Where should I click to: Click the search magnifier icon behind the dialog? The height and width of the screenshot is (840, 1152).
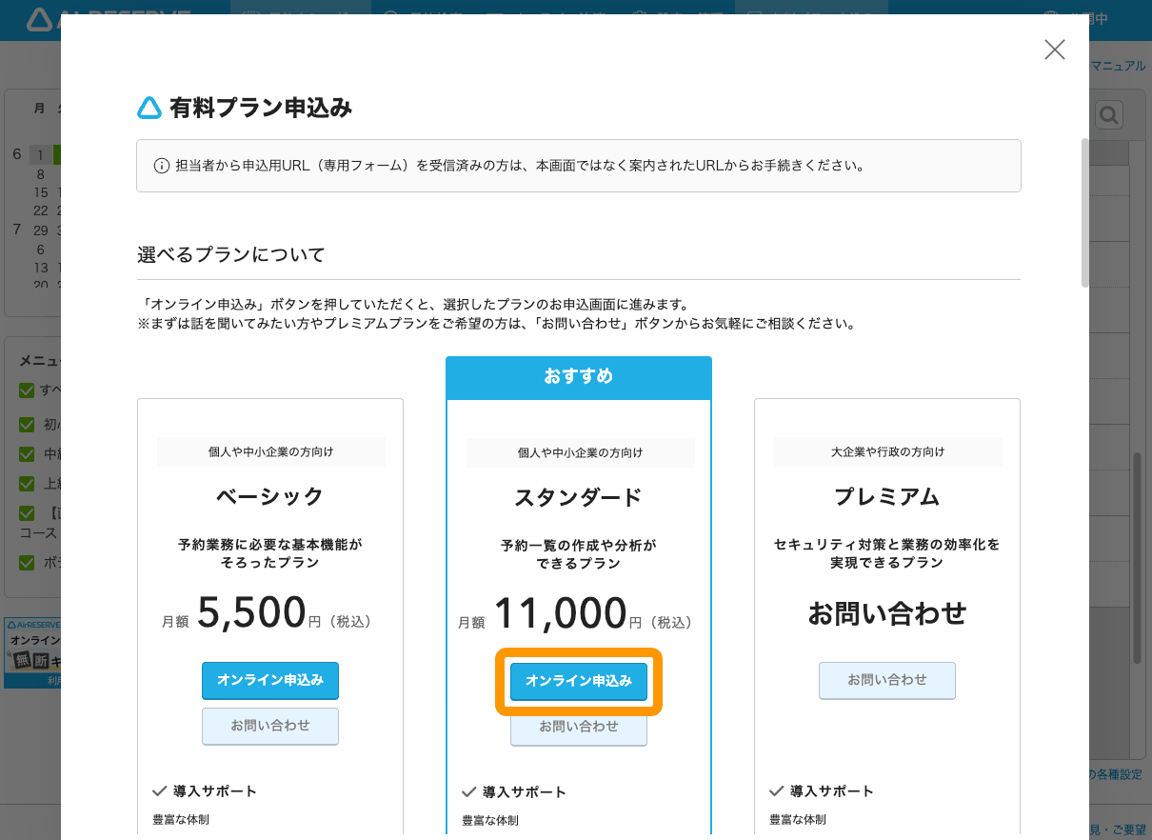point(1108,116)
